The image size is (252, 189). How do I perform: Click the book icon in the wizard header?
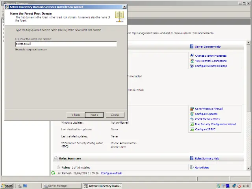point(120,17)
